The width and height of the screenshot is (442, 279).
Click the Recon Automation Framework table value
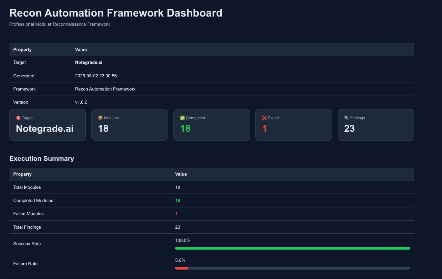point(105,89)
